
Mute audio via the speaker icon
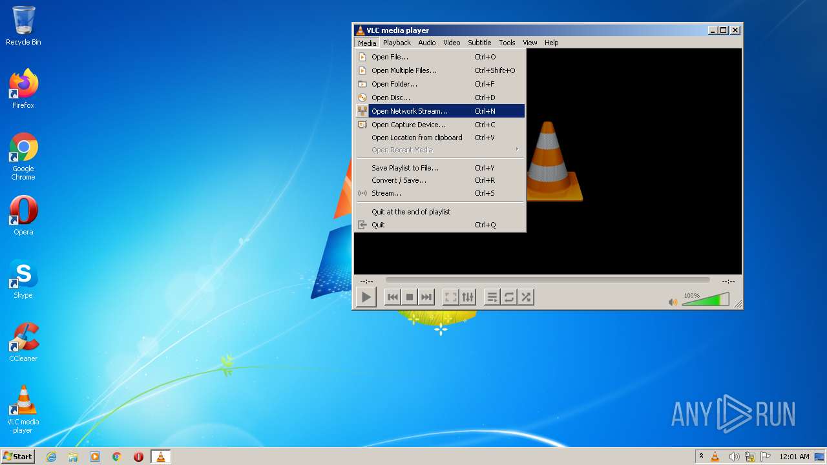click(x=673, y=302)
